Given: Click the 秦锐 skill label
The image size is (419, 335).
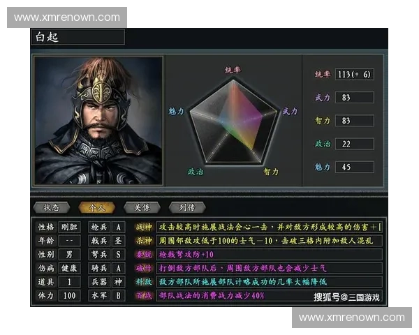Looking at the screenshot, I should [x=144, y=255].
